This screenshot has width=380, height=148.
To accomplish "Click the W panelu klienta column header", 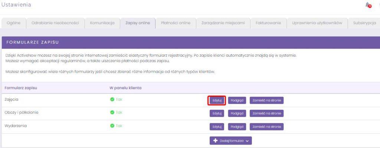I will click(125, 88).
